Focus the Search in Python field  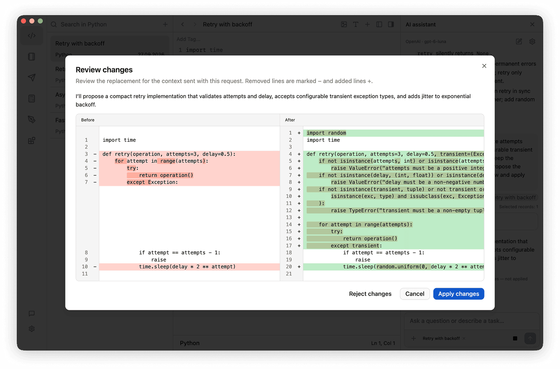coord(105,24)
